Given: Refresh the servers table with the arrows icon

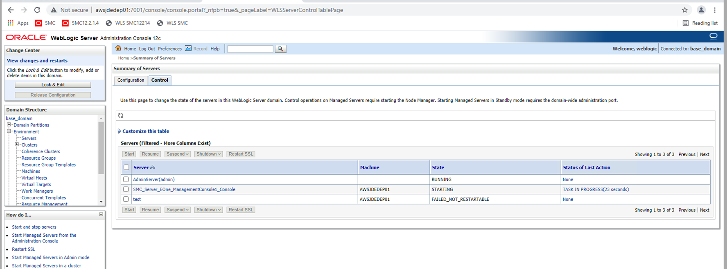Looking at the screenshot, I should [121, 116].
